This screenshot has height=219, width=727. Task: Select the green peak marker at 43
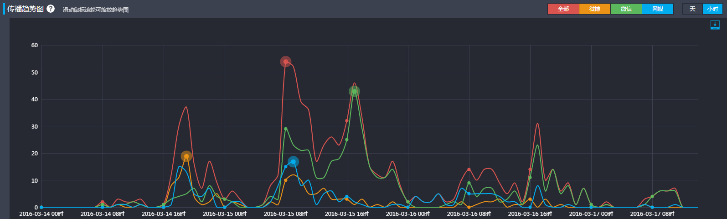(354, 91)
